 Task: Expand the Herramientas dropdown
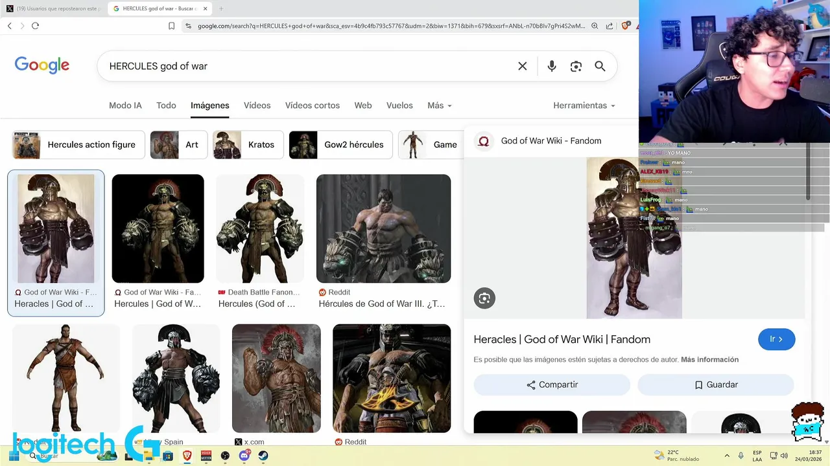tap(584, 105)
